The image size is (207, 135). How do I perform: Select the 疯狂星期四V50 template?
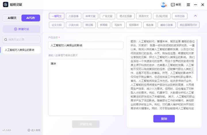tap(188, 25)
